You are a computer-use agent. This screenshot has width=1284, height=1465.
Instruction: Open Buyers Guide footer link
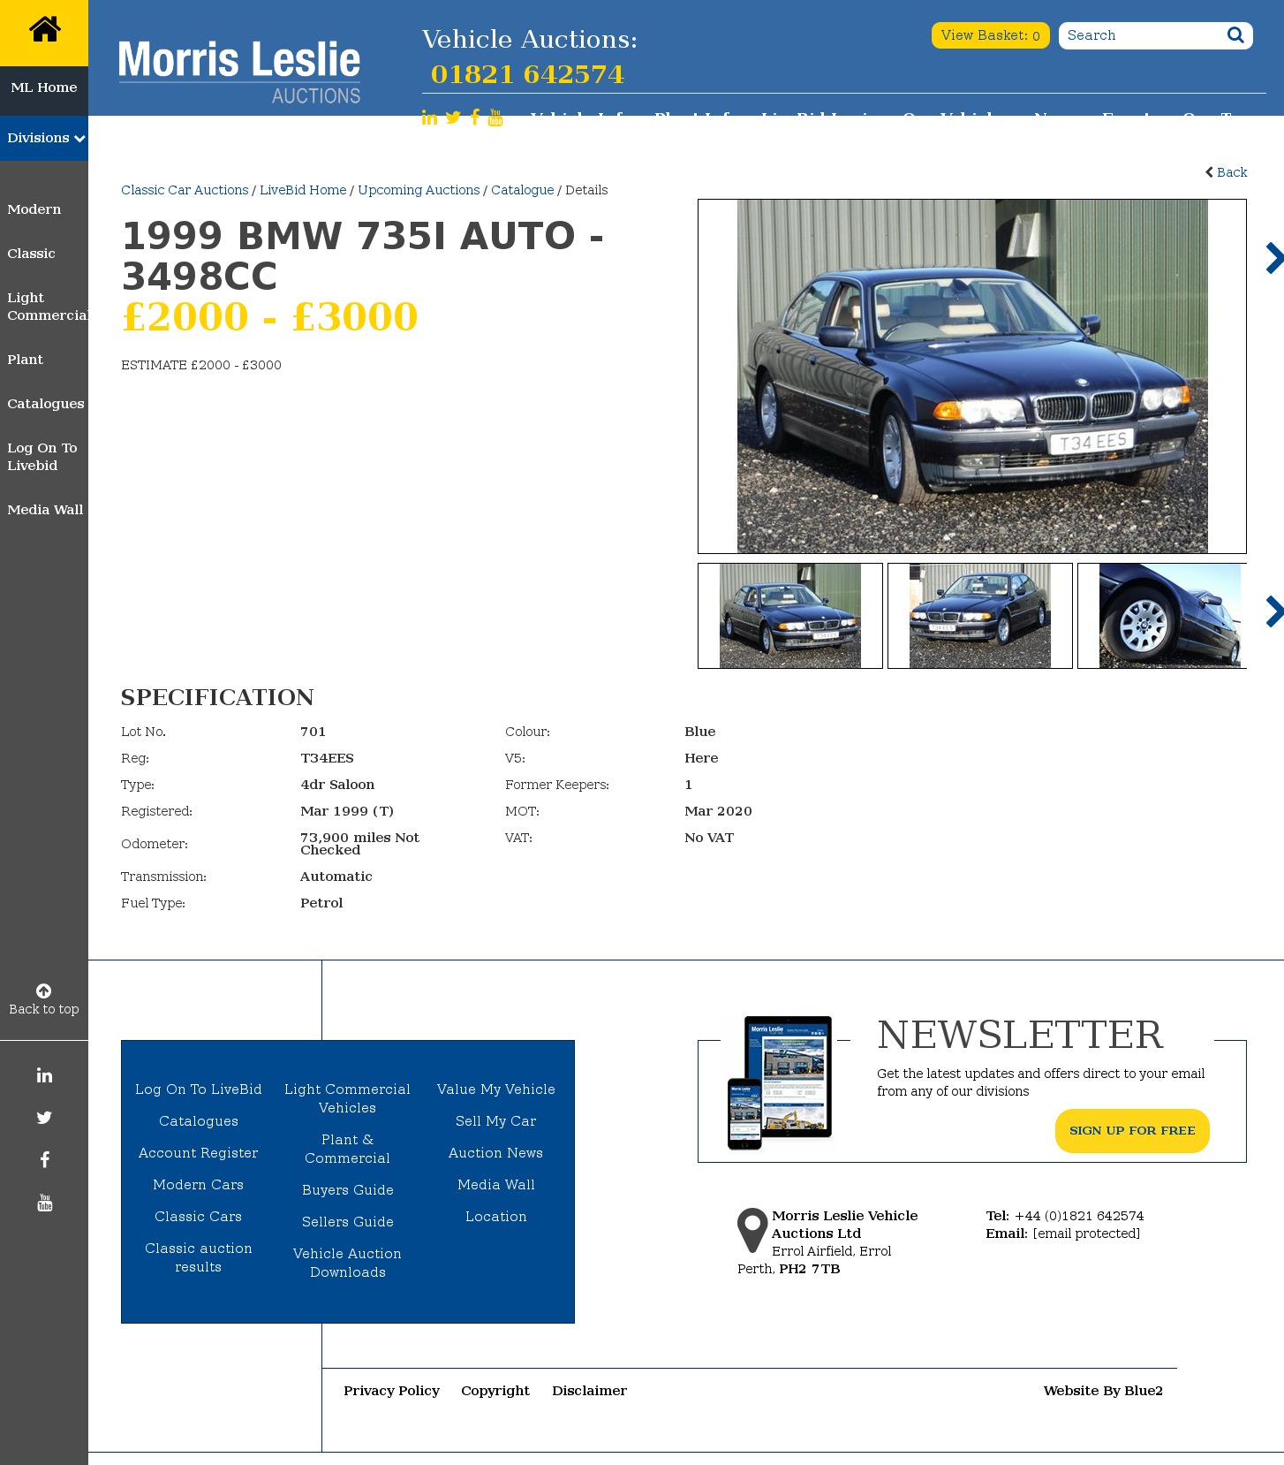348,1190
